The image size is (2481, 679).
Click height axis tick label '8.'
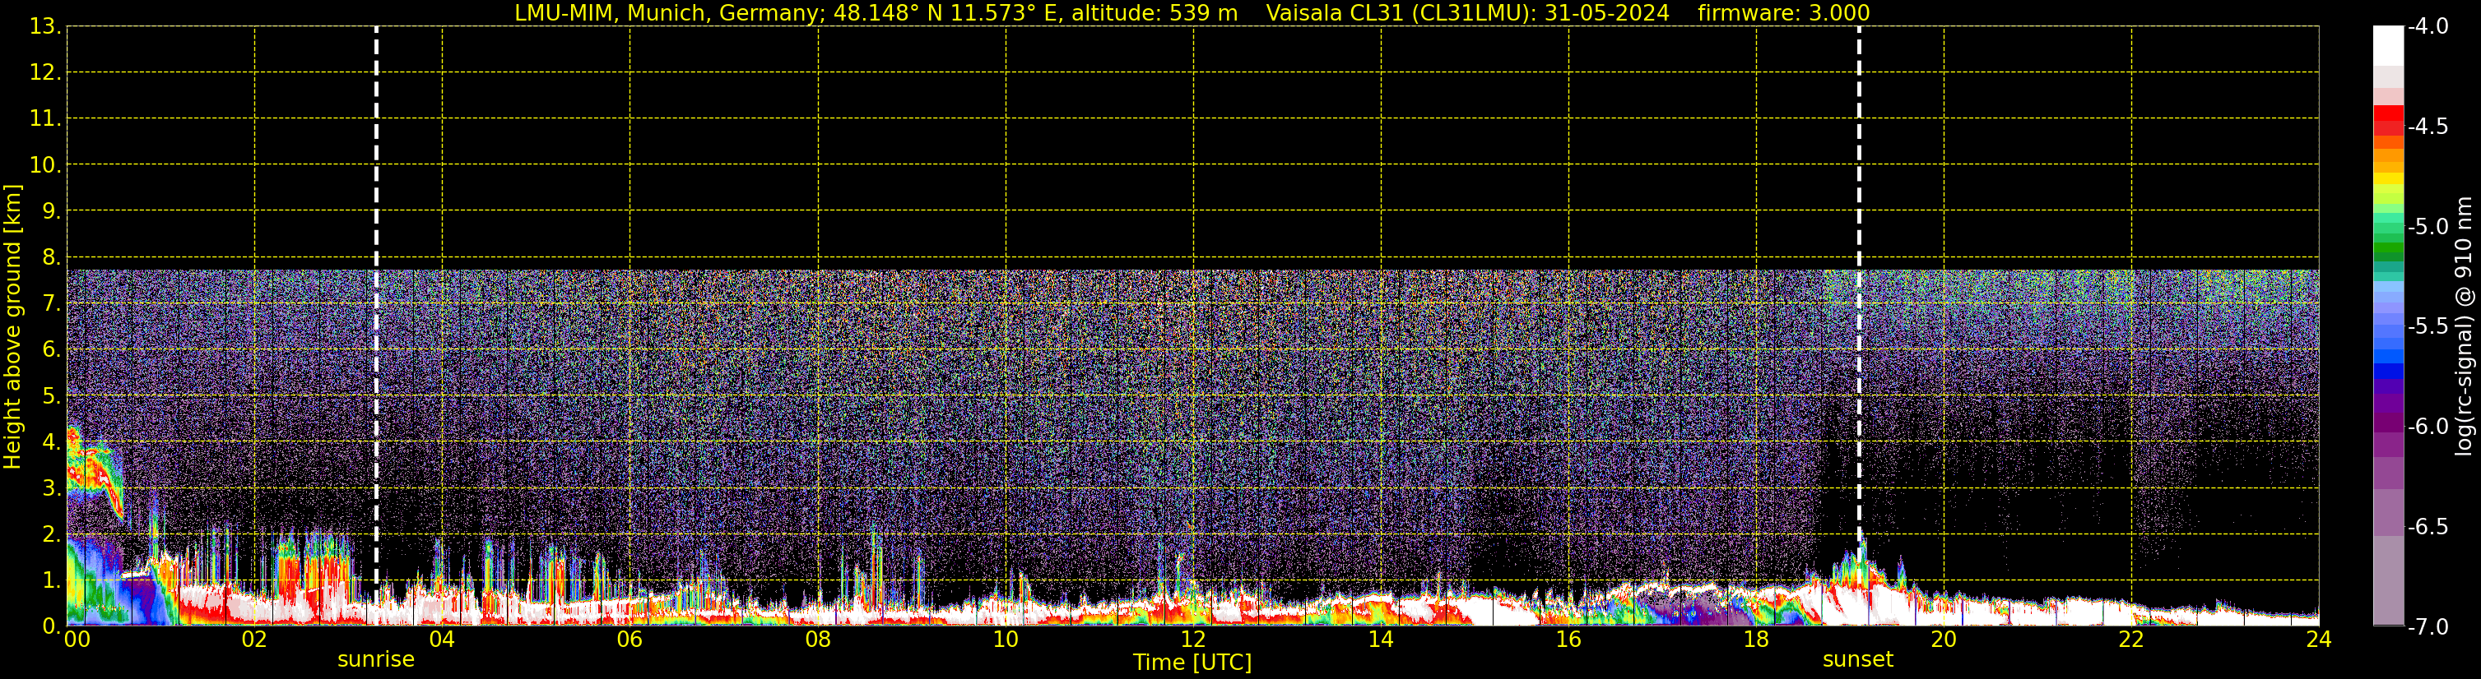(x=52, y=256)
